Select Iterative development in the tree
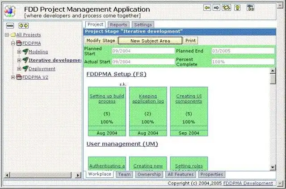This screenshot has height=189, width=286. (55, 60)
